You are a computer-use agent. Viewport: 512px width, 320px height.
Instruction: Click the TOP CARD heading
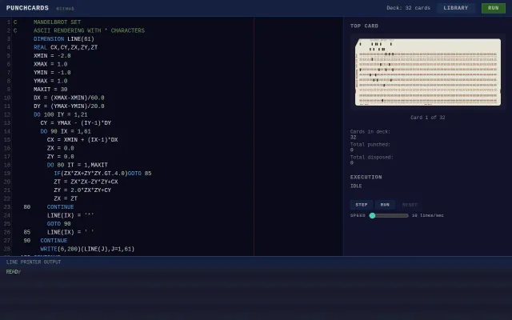[x=364, y=26]
